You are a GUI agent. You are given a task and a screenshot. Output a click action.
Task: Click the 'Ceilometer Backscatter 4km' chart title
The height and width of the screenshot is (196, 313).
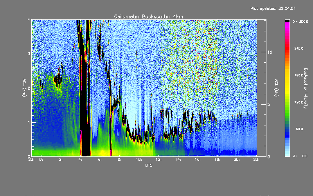[148, 16]
